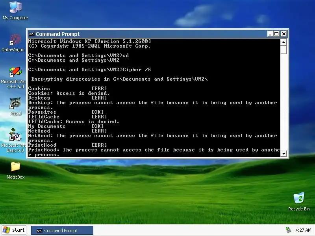Click the 'Favorites [OK]' output line
The height and width of the screenshot is (236, 315).
point(66,112)
